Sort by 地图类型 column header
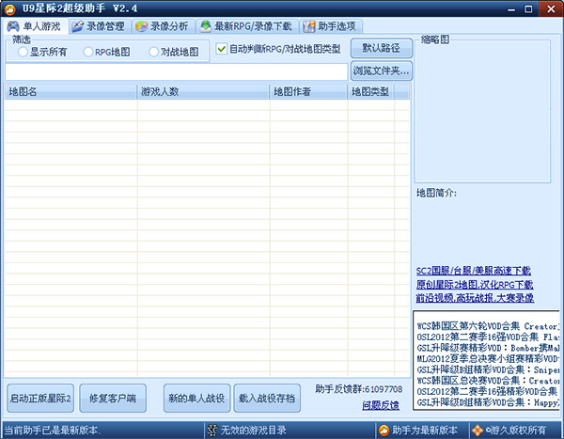This screenshot has width=564, height=439. pyautogui.click(x=371, y=91)
